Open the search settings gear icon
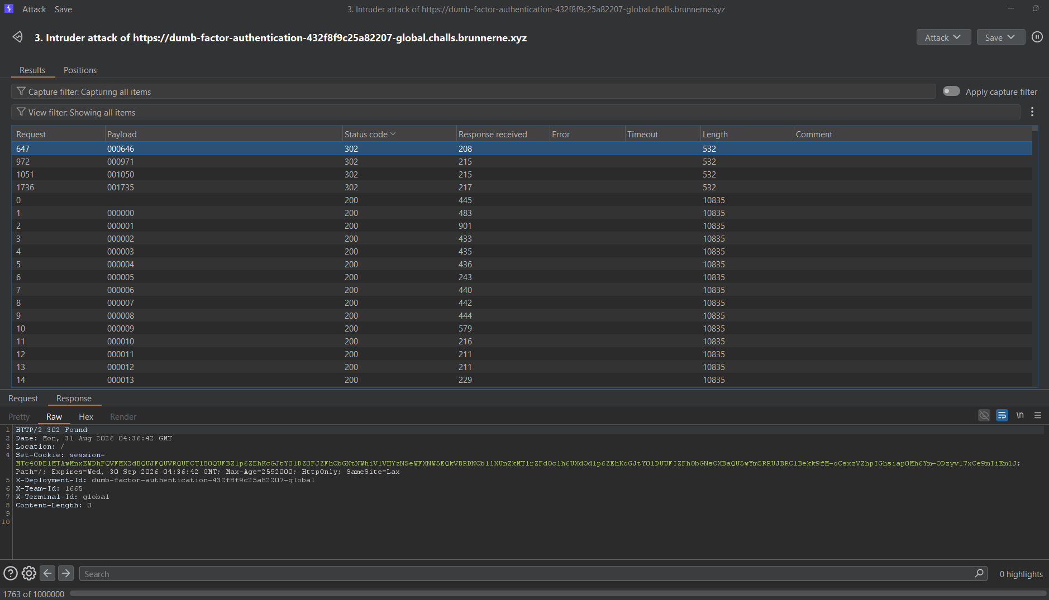Viewport: 1049px width, 600px height. point(29,573)
